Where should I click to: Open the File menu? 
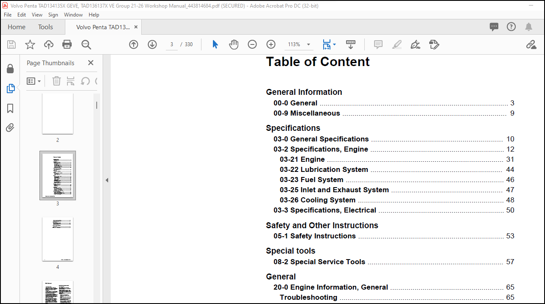(x=8, y=14)
